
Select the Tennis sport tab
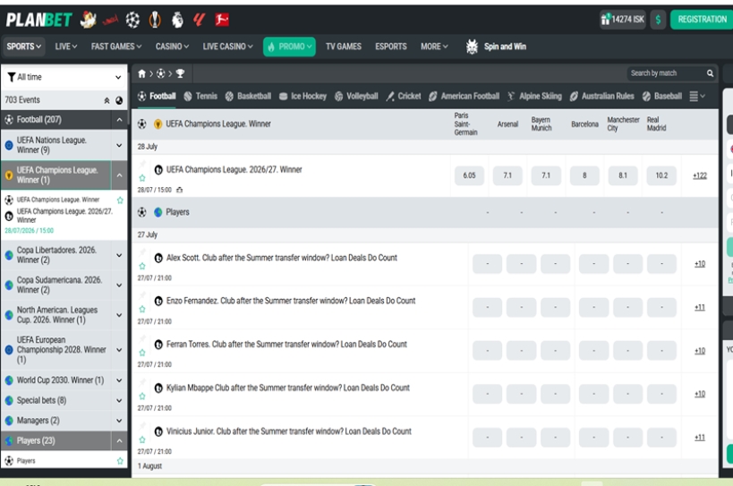pyautogui.click(x=200, y=97)
